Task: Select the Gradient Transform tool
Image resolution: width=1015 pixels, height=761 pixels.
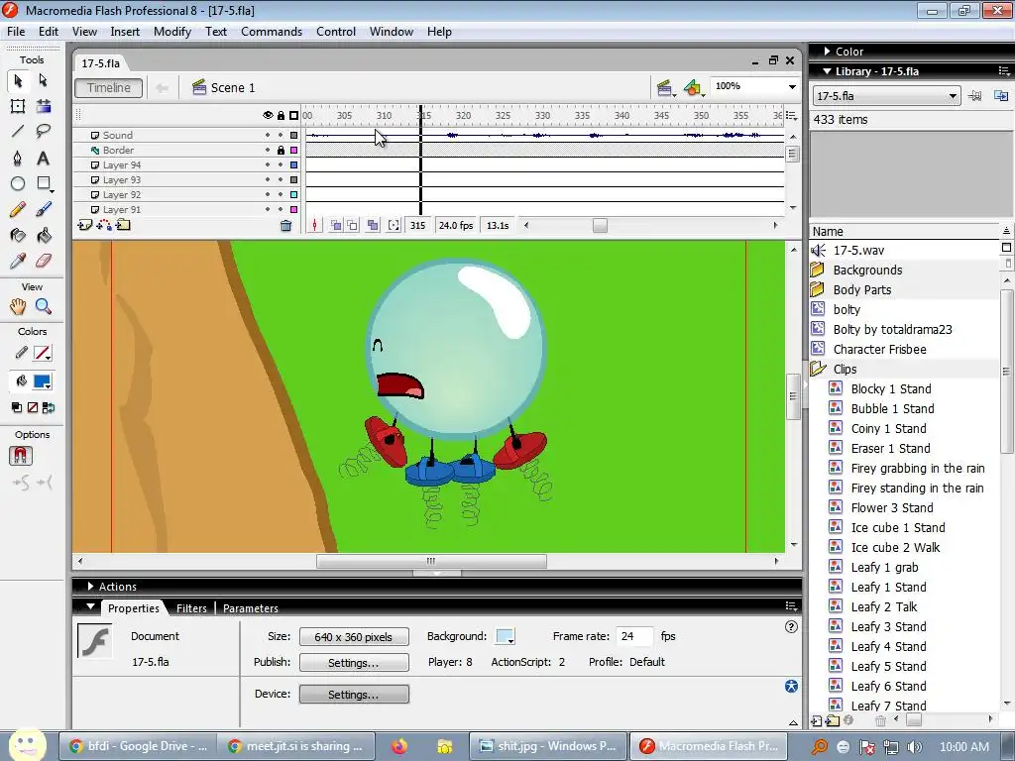Action: [x=44, y=106]
